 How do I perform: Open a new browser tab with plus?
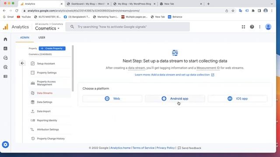point(208,4)
